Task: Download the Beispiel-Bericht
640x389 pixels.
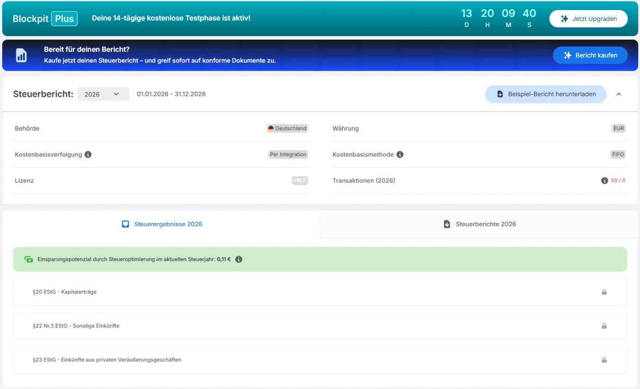Action: tap(546, 94)
